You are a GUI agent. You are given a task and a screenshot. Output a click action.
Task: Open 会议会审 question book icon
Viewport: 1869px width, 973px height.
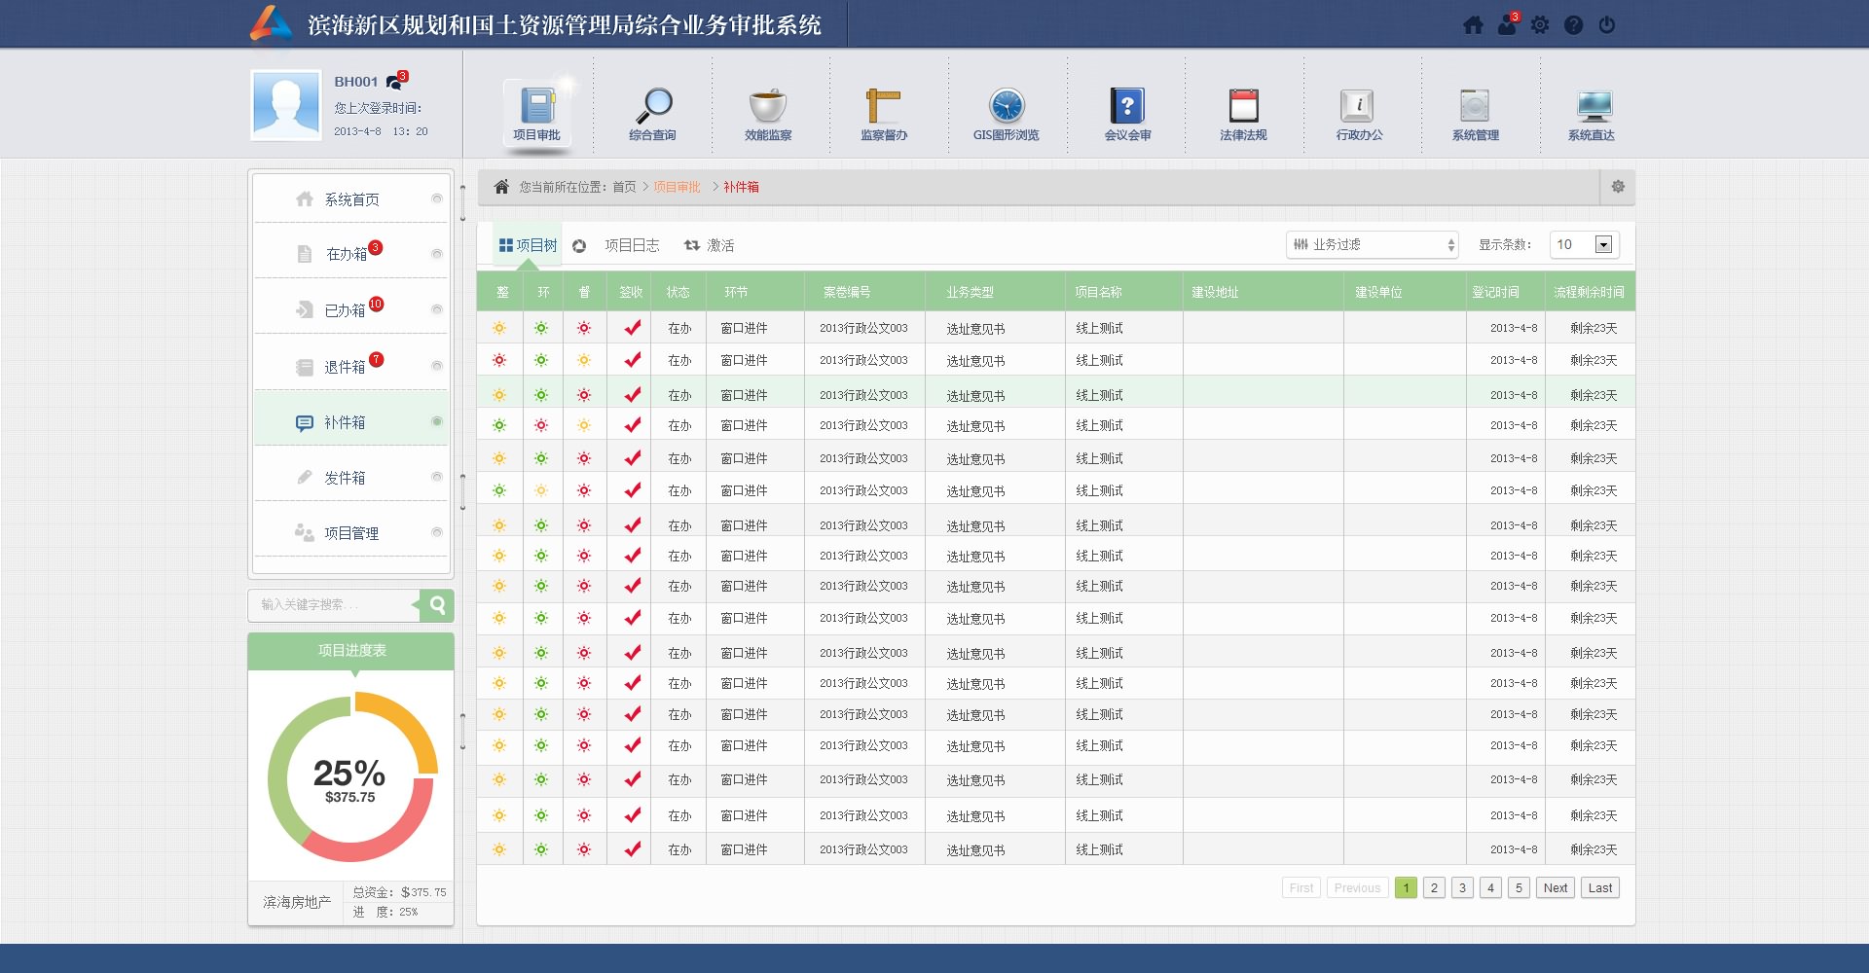click(1127, 115)
